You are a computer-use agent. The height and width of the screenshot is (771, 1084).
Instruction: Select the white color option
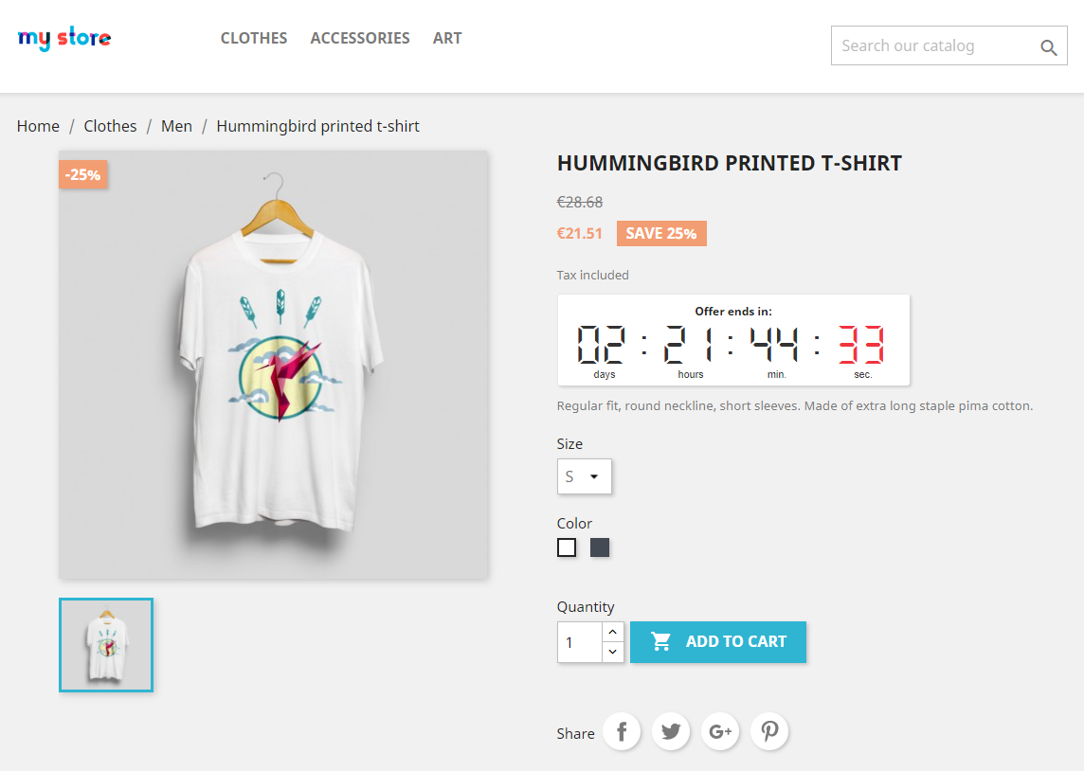(567, 547)
